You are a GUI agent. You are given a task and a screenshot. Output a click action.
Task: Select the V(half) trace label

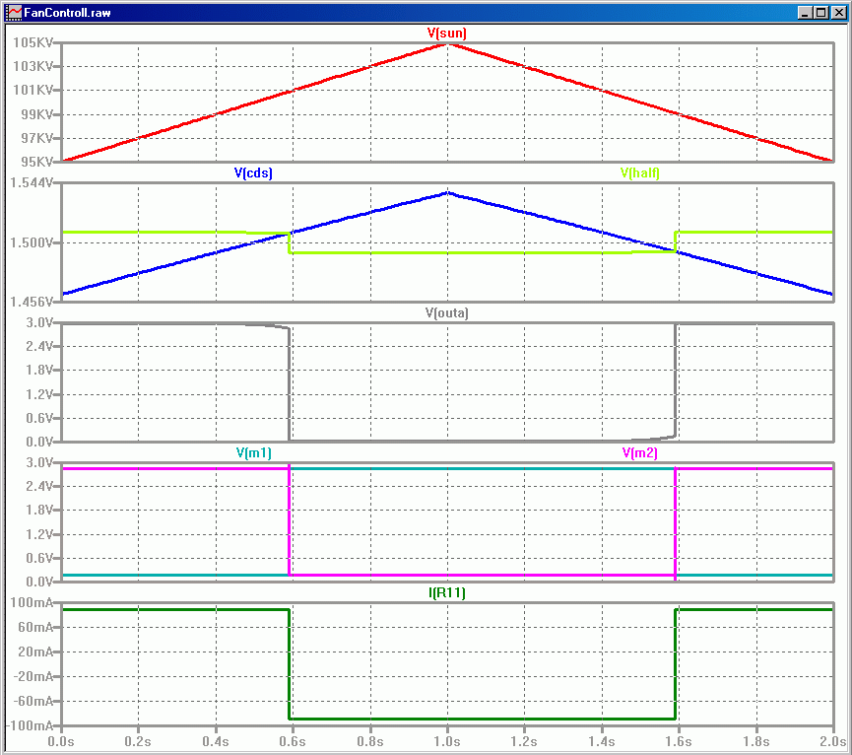(640, 172)
